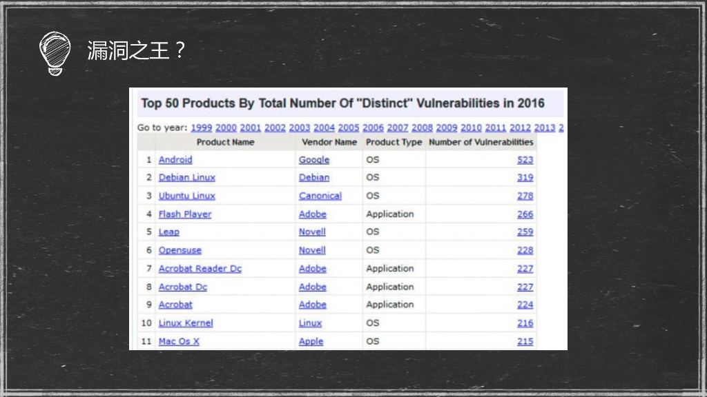
Task: Open the Android product link
Action: (175, 160)
